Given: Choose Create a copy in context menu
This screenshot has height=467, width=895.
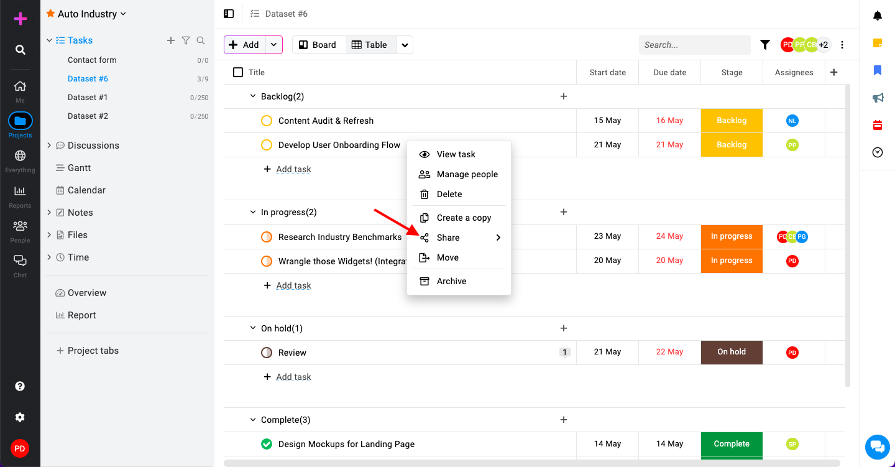Looking at the screenshot, I should pos(459,218).
